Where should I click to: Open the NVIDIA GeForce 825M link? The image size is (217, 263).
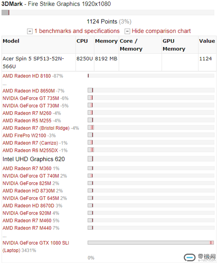pos(27,183)
